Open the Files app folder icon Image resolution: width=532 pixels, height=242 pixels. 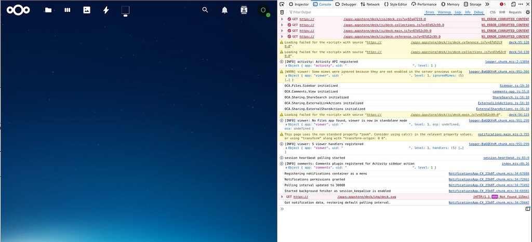click(48, 10)
